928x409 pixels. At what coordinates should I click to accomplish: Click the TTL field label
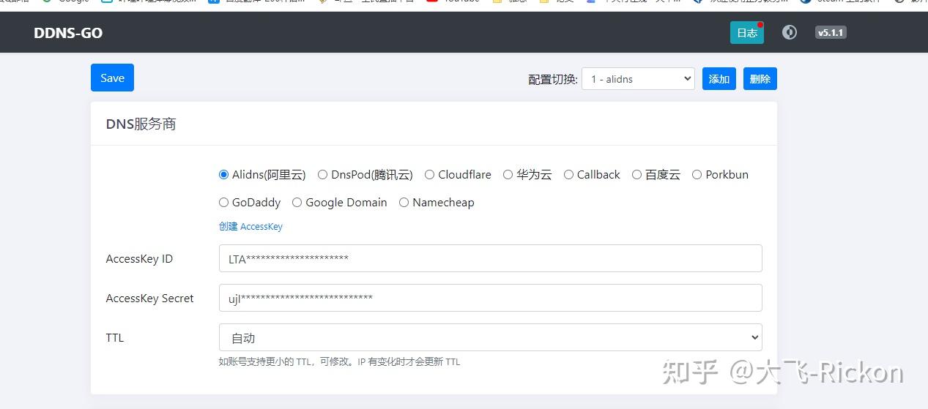[x=115, y=338]
